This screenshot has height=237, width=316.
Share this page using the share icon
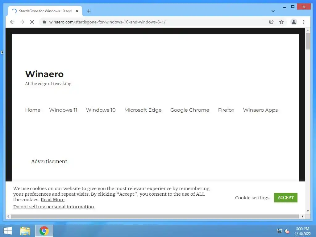click(x=272, y=22)
